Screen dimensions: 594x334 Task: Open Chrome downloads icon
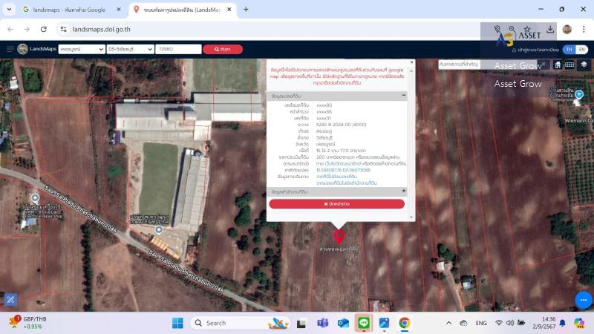550,29
